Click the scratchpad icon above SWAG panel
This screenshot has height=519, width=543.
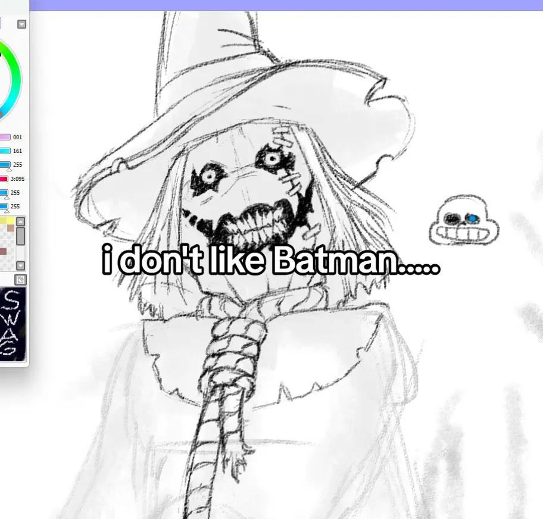click(21, 280)
